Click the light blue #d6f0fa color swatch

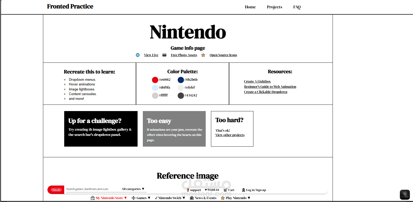(x=155, y=88)
